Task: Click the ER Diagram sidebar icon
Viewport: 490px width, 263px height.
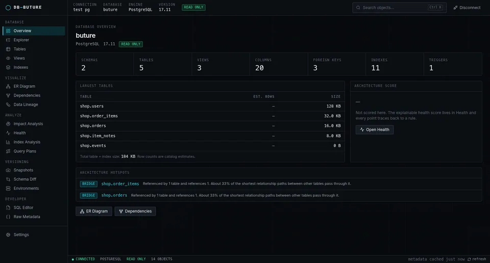Action: 8,86
